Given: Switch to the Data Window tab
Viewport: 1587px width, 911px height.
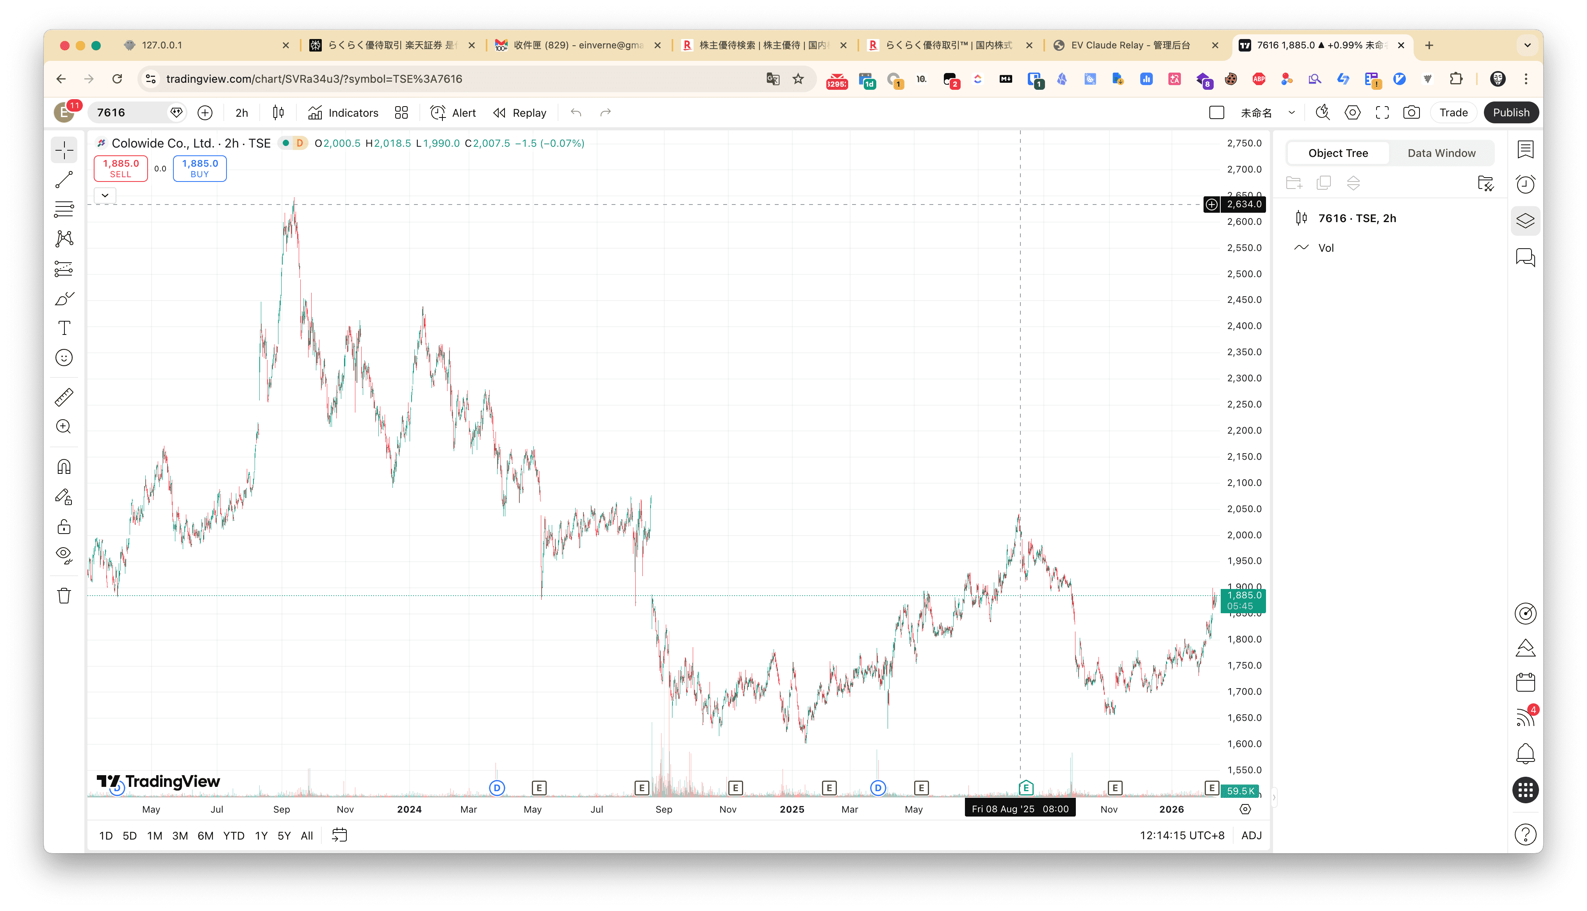Looking at the screenshot, I should [x=1441, y=153].
